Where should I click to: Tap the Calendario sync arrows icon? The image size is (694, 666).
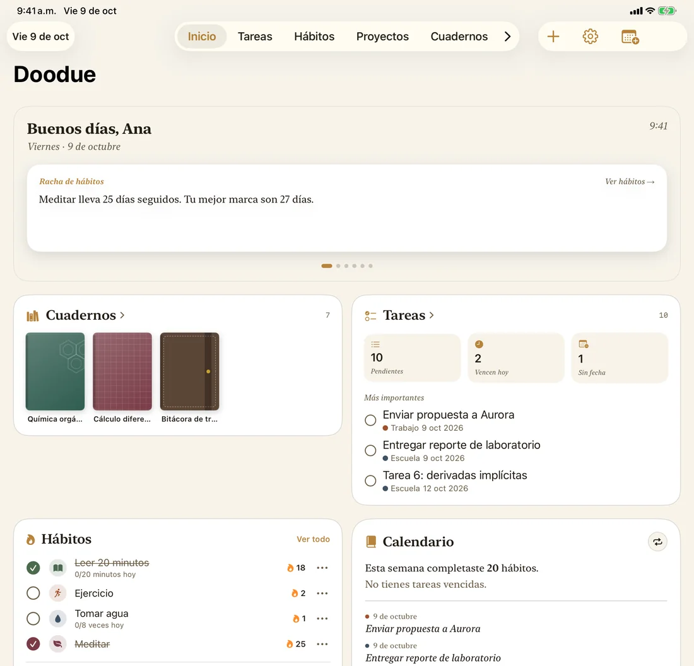(x=657, y=542)
